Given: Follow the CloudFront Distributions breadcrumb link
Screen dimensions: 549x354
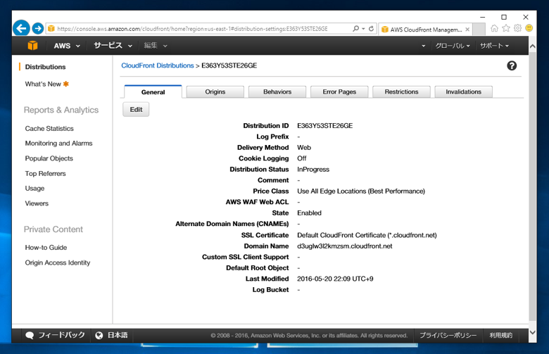Looking at the screenshot, I should point(158,65).
